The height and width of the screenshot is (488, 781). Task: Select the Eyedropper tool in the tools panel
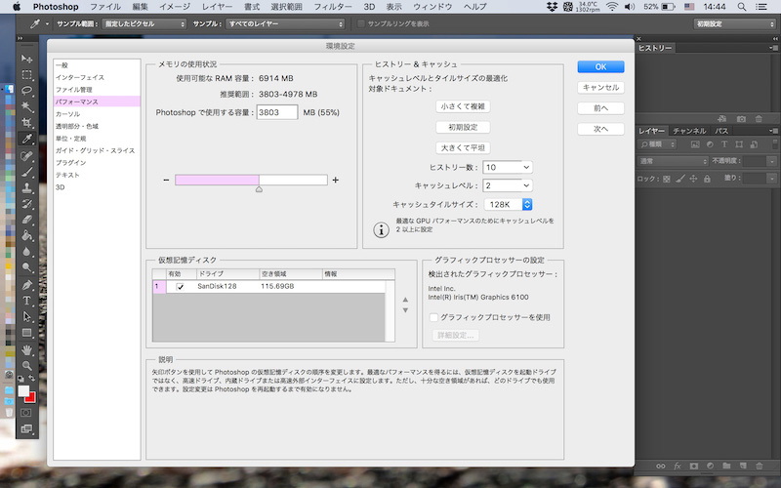point(27,139)
